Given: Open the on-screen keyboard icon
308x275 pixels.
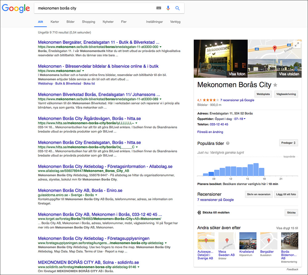Looking at the screenshot, I should click(159, 8).
